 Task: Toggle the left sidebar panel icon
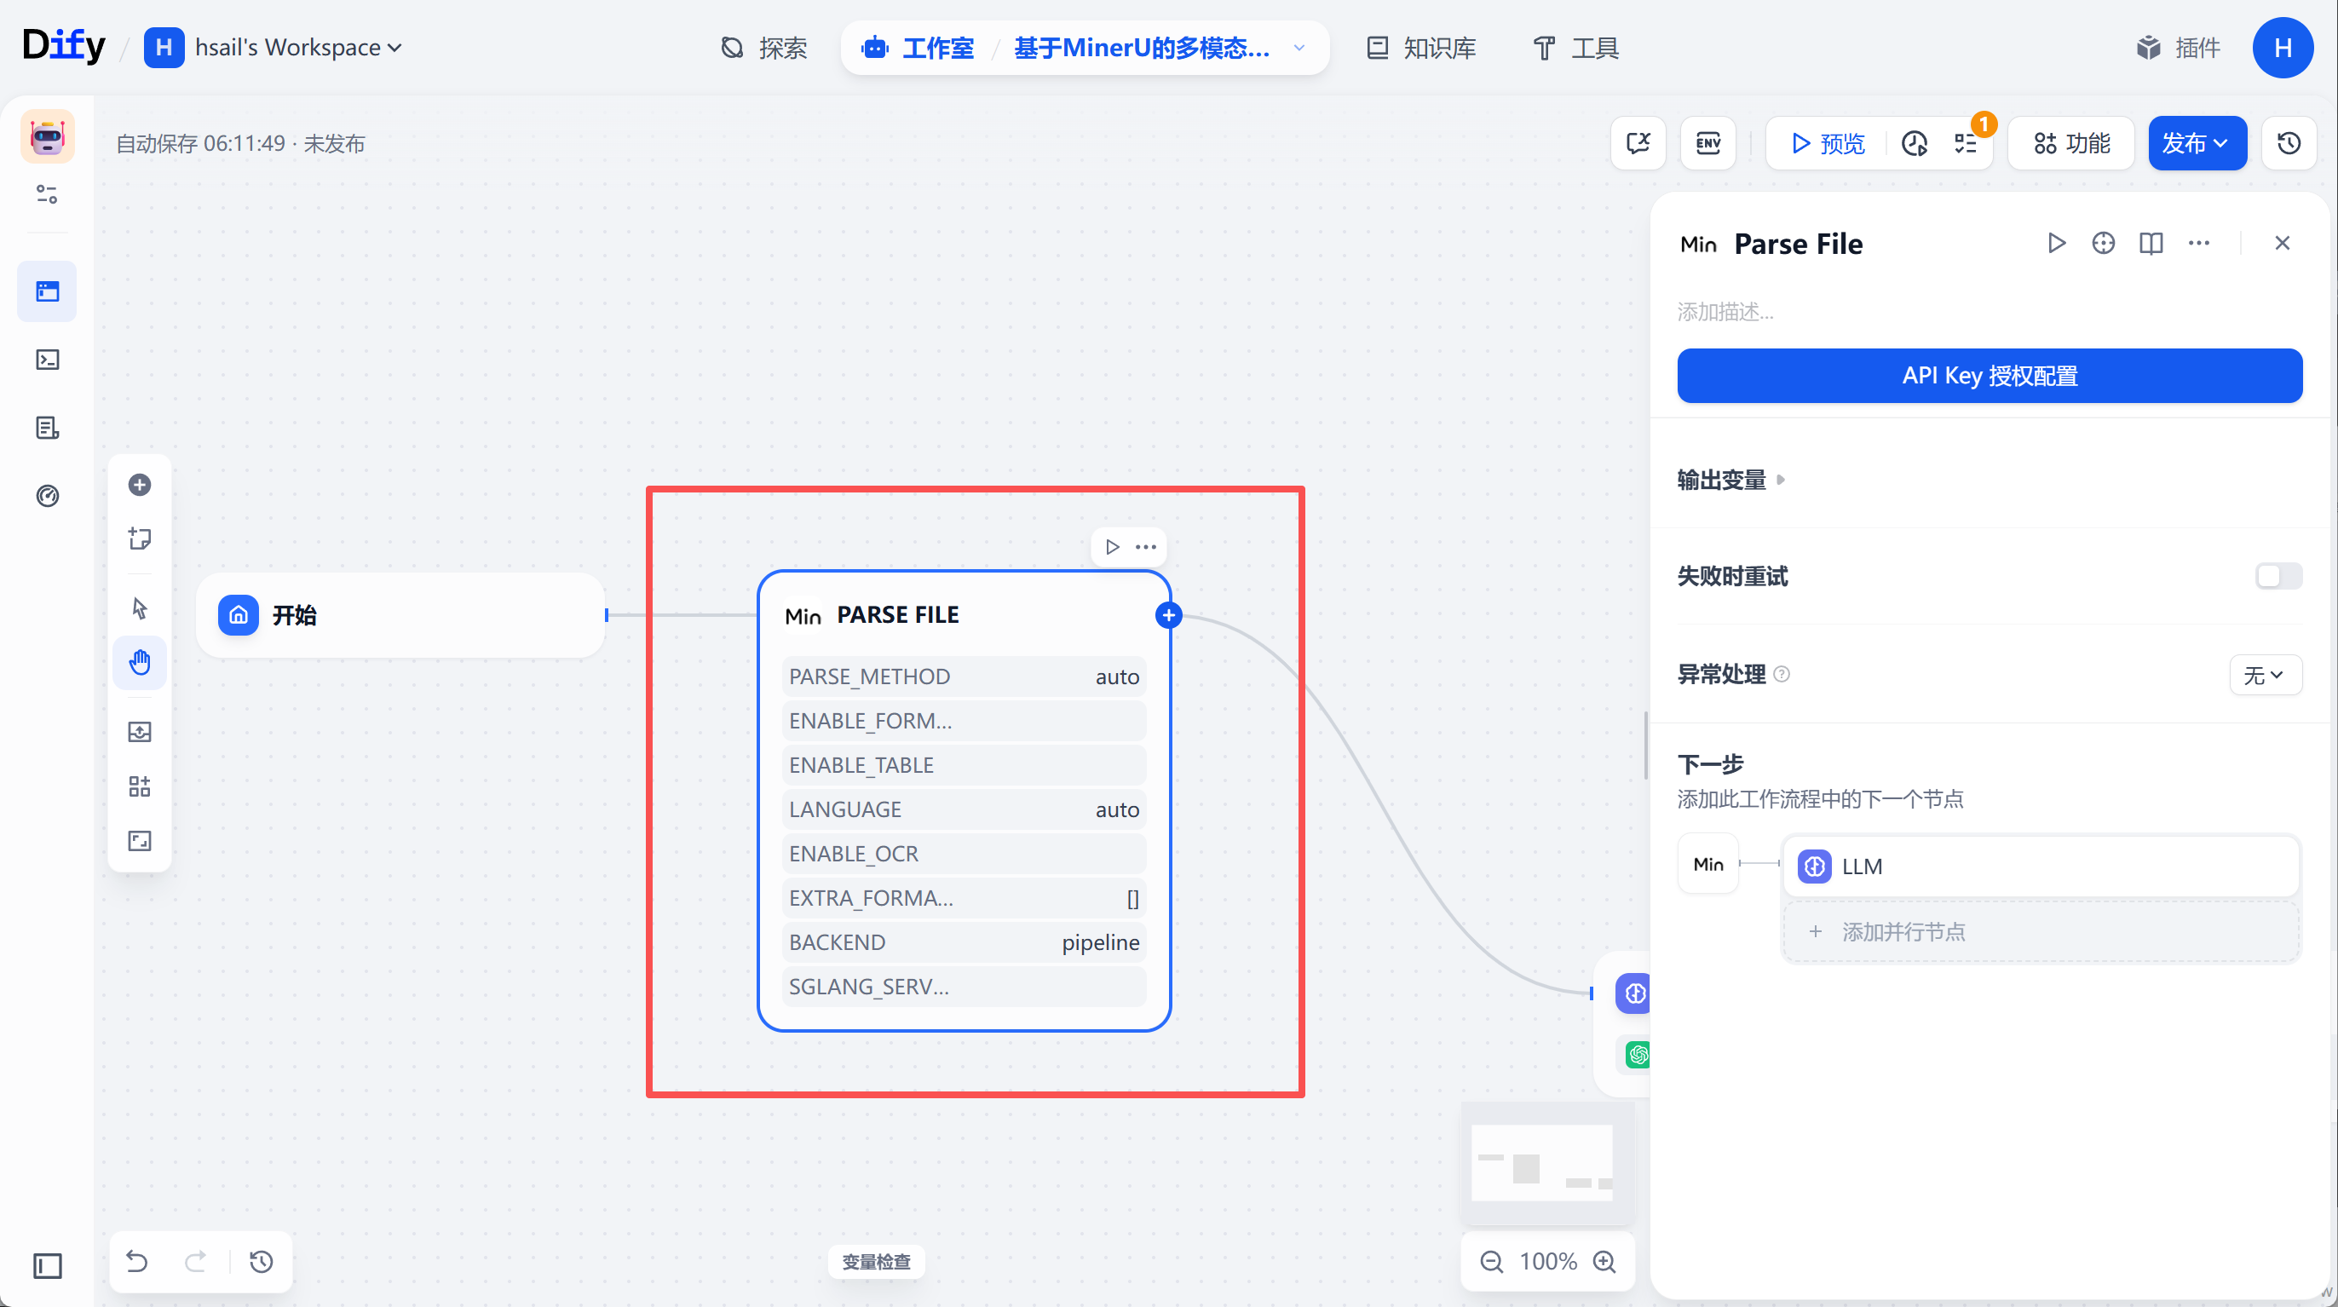point(47,1265)
